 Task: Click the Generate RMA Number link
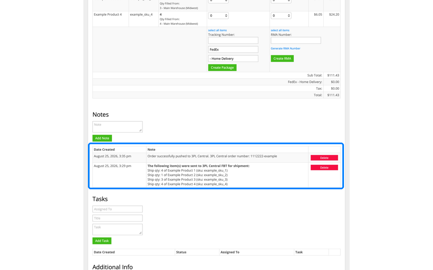click(x=286, y=49)
